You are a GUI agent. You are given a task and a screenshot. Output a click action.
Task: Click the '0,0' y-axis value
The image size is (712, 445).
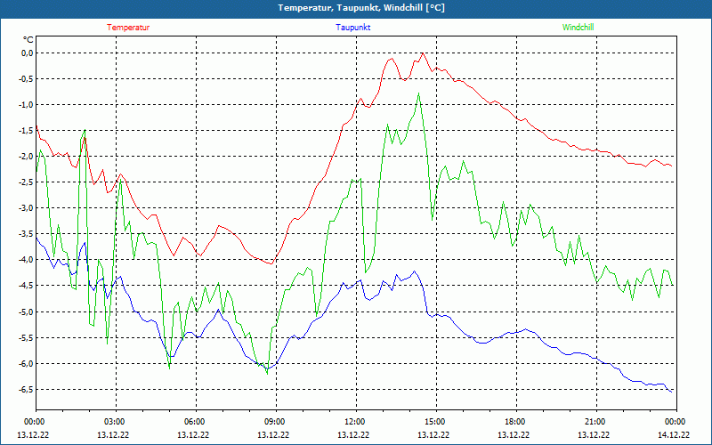(28, 53)
